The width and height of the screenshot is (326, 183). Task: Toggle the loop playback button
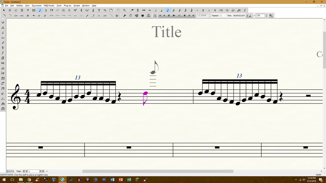155,16
